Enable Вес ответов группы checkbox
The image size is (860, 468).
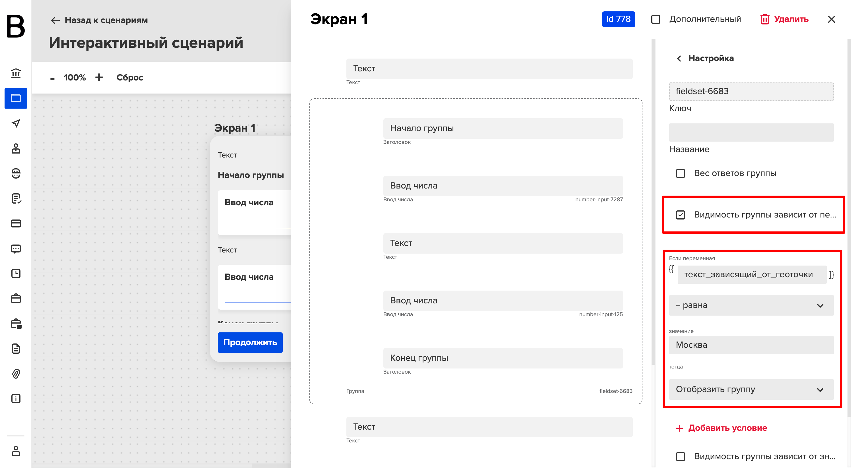pos(680,173)
